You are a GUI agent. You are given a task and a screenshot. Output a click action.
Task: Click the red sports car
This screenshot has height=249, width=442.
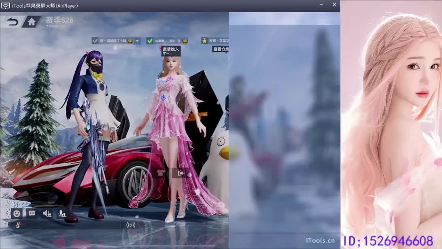85,175
